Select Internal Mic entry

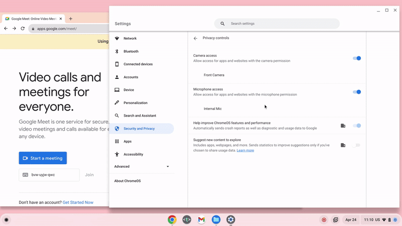pos(213,108)
